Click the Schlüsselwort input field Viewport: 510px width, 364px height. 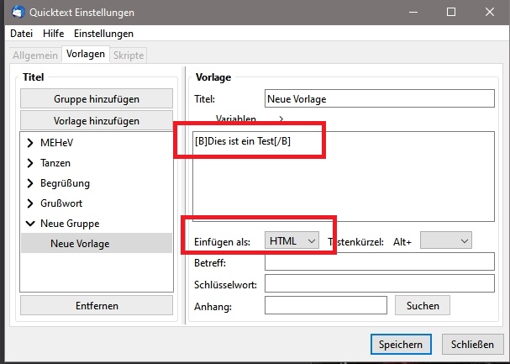[380, 283]
